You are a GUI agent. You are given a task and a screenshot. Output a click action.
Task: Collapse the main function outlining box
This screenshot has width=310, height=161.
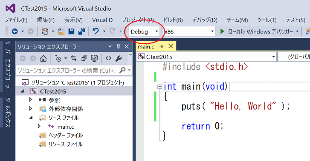point(159,87)
